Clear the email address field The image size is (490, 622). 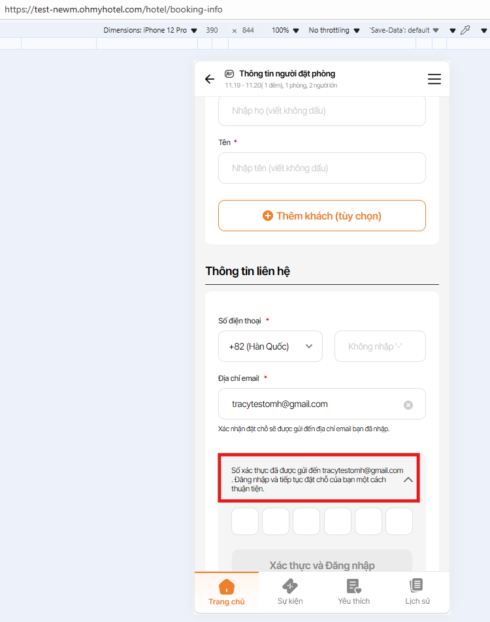(x=408, y=405)
